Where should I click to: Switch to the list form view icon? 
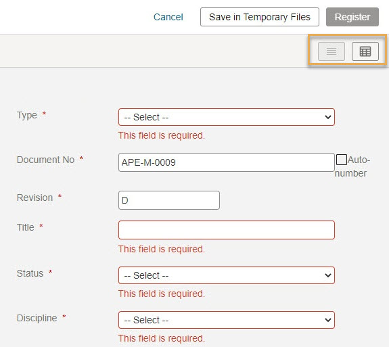click(x=331, y=51)
